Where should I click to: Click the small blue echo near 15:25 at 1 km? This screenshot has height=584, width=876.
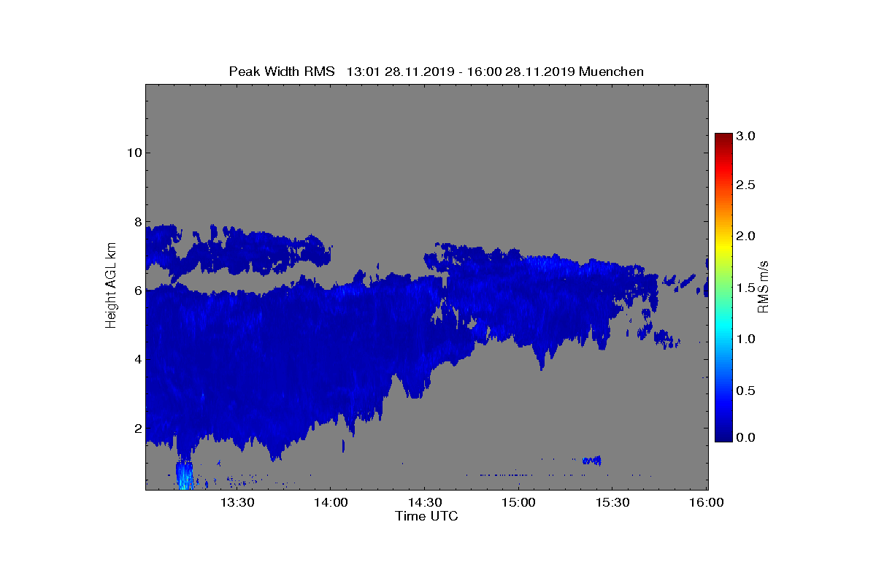click(592, 460)
